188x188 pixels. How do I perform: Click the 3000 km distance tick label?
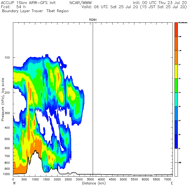point(79,179)
